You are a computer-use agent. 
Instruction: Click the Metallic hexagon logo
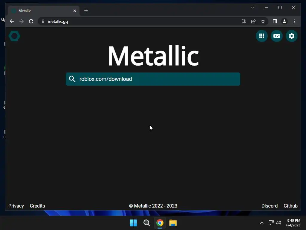(x=14, y=36)
